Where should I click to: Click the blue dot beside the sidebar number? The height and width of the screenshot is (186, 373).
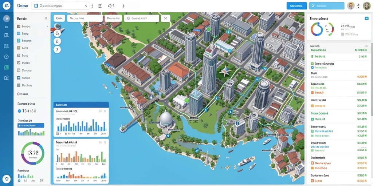[19, 111]
